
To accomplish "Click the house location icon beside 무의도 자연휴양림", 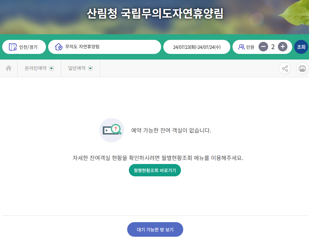I will (x=59, y=47).
